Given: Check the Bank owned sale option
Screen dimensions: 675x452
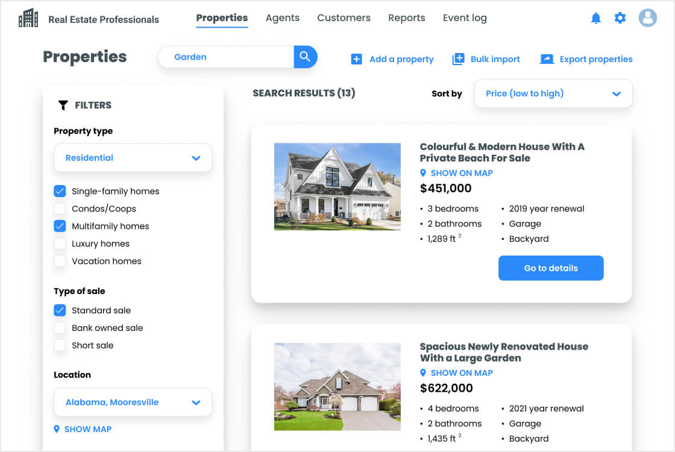Looking at the screenshot, I should coord(60,328).
